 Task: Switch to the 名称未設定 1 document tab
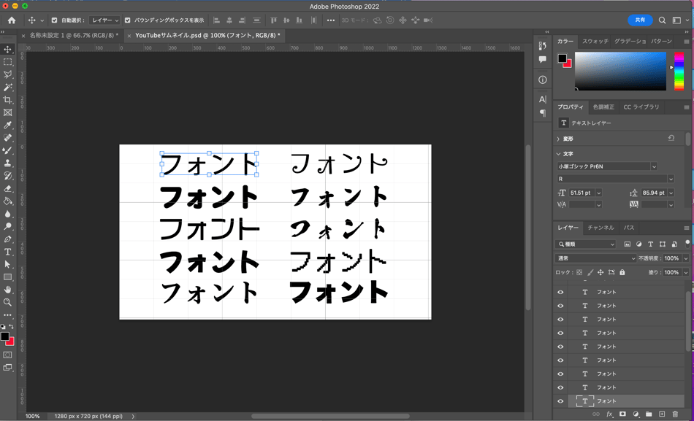tap(73, 35)
